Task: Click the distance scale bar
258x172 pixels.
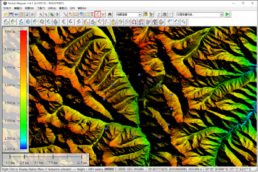Action: (x=46, y=157)
